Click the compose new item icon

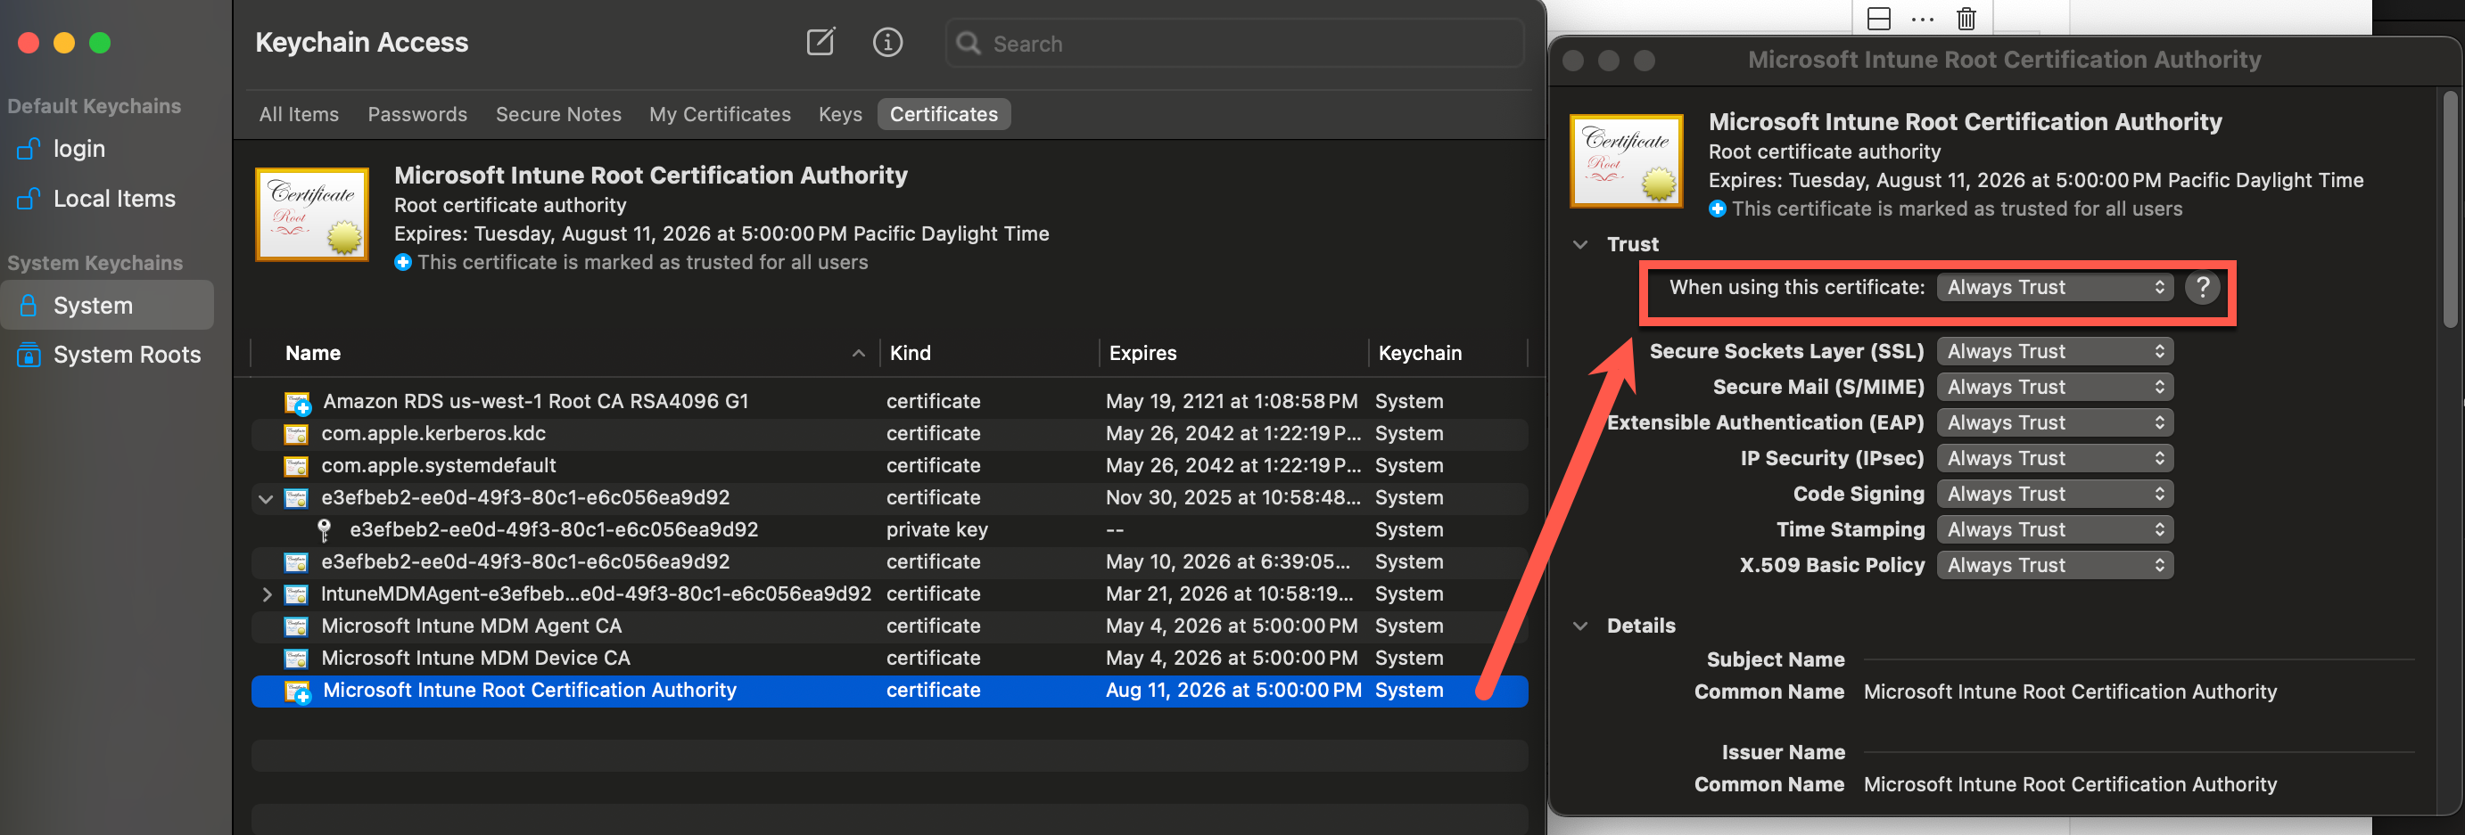click(x=820, y=42)
